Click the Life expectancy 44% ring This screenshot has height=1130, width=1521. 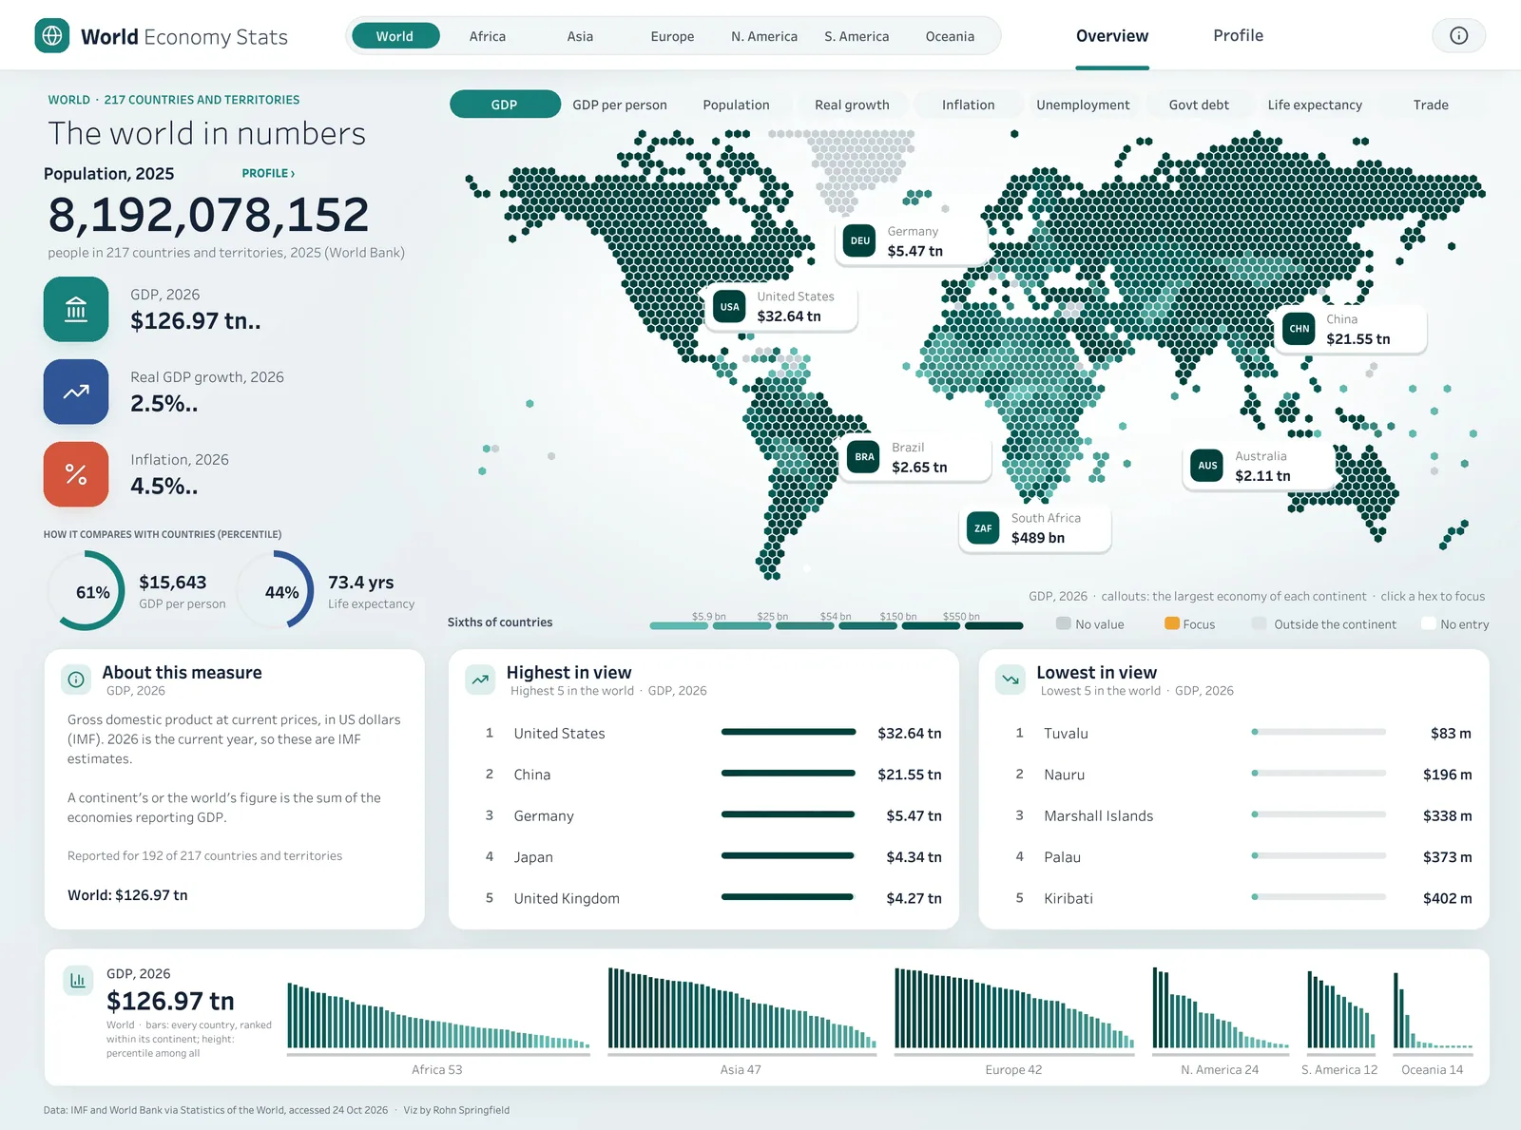coord(276,591)
